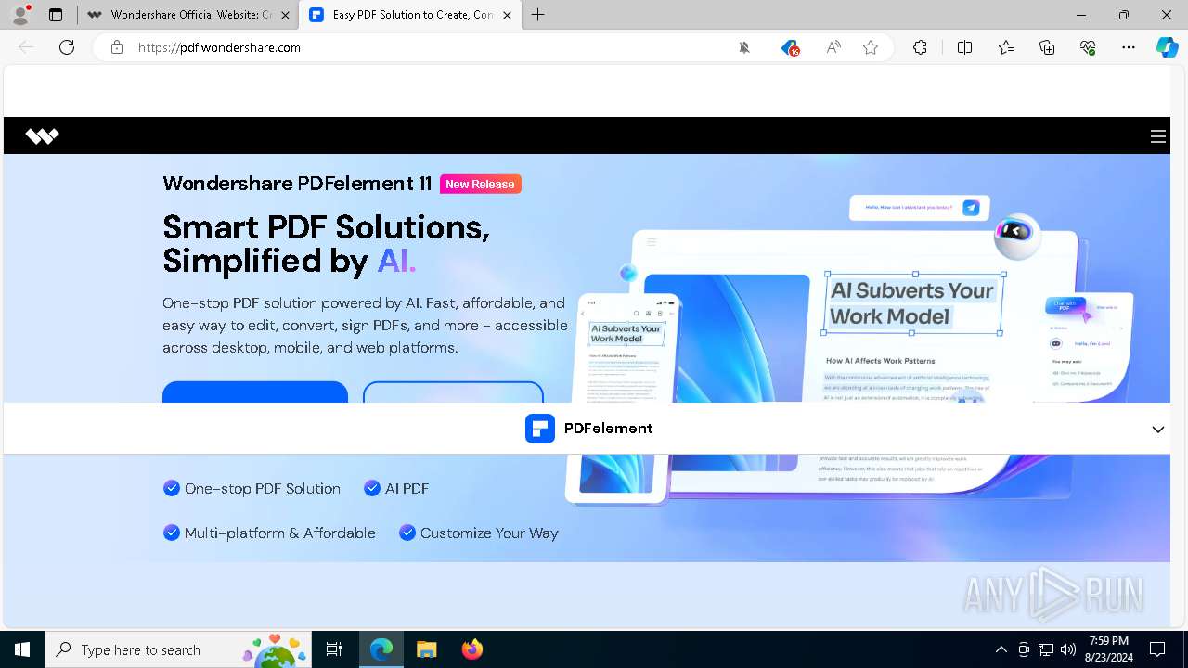Image resolution: width=1188 pixels, height=668 pixels.
Task: Open the Windows Start menu
Action: click(x=22, y=649)
